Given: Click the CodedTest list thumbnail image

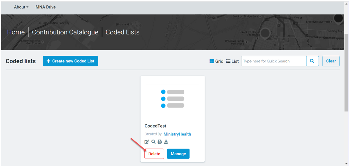Looking at the screenshot, I should [172, 99].
